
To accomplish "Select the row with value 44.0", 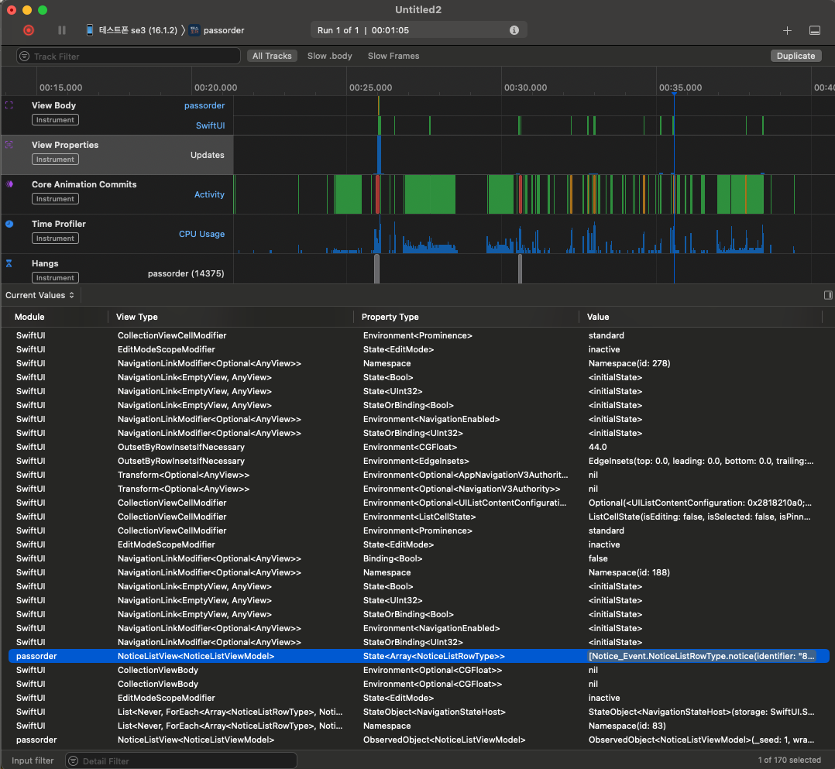I will [418, 447].
